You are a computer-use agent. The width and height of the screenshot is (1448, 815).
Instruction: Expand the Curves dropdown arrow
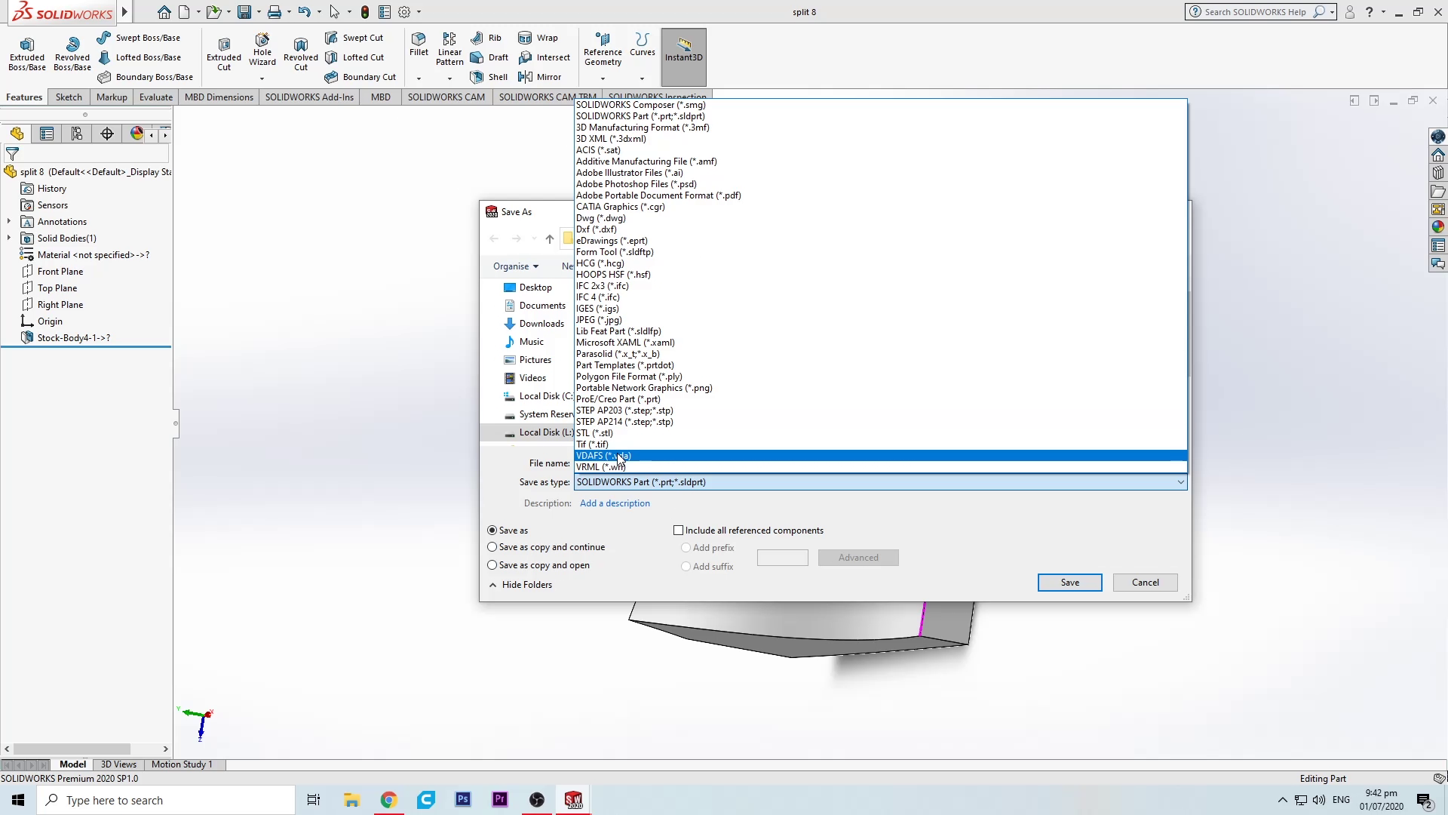643,78
